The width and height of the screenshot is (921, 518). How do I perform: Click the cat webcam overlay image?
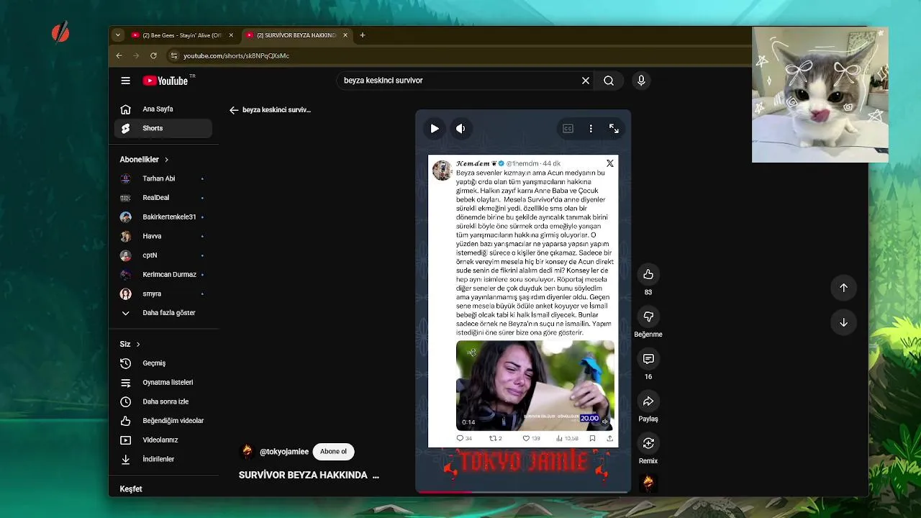(x=820, y=95)
